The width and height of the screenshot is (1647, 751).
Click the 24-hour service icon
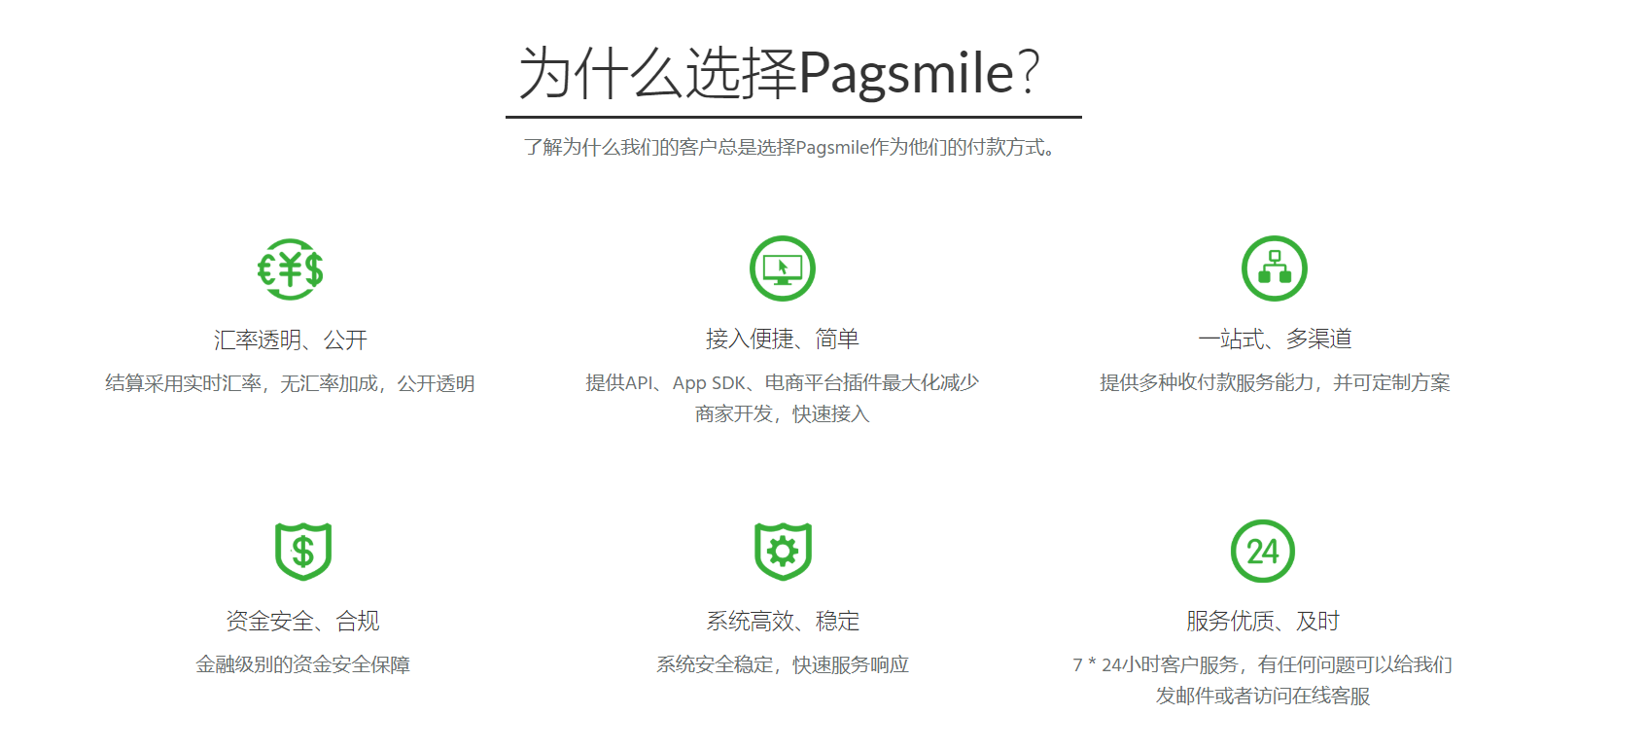pos(1262,552)
